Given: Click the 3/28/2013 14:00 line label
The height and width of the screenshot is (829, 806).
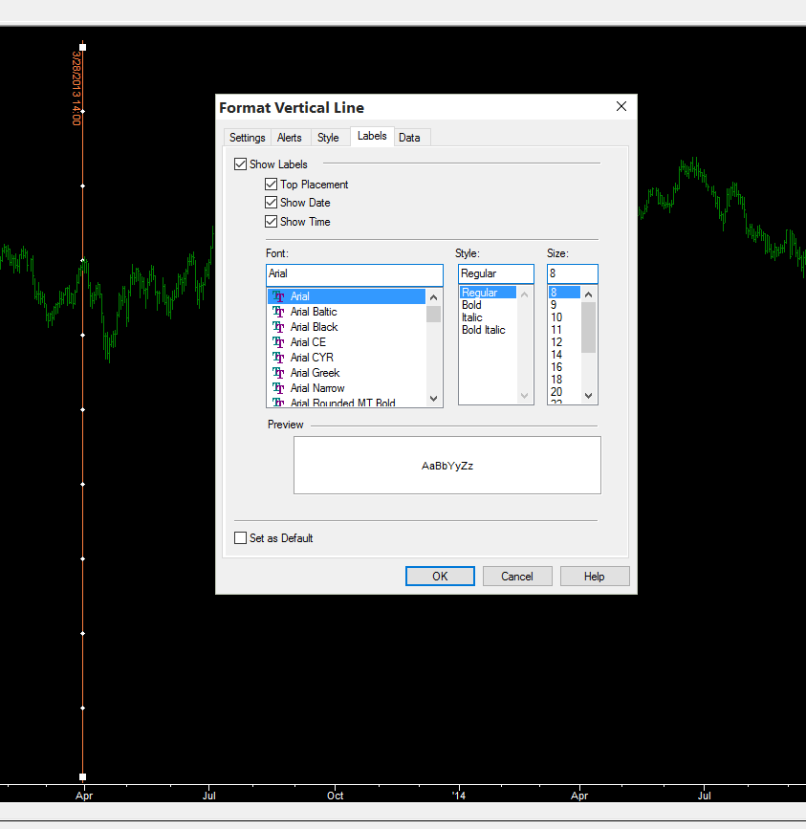Looking at the screenshot, I should tap(76, 88).
